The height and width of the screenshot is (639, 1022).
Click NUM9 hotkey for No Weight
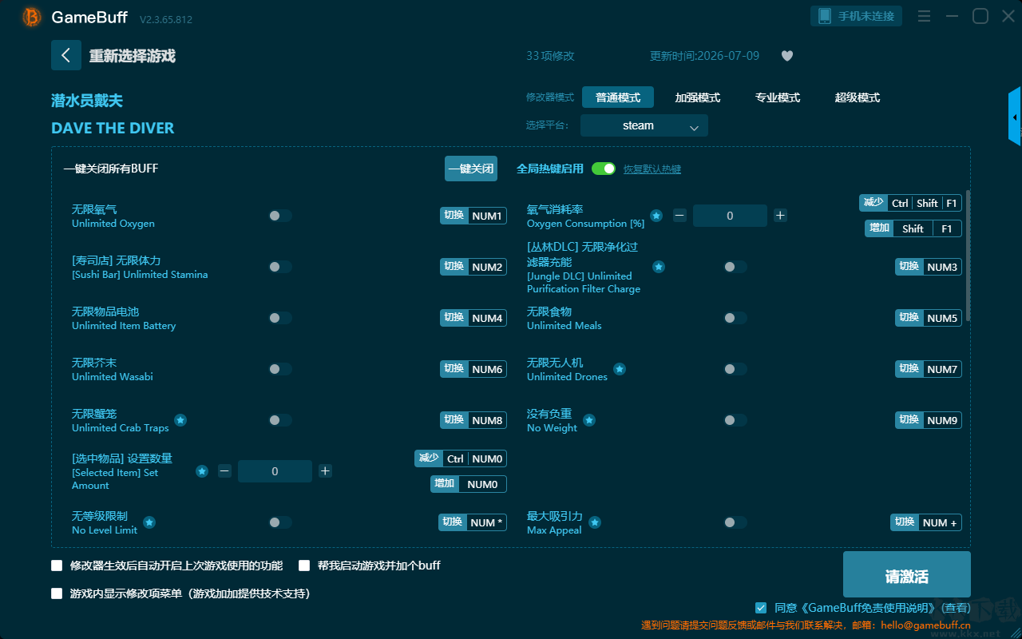point(929,420)
